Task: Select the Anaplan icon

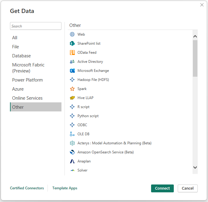Action: pos(72,161)
